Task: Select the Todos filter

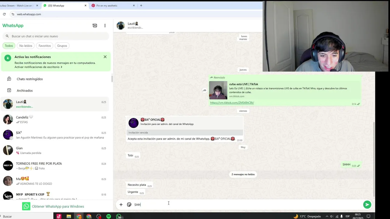Action: pyautogui.click(x=9, y=46)
